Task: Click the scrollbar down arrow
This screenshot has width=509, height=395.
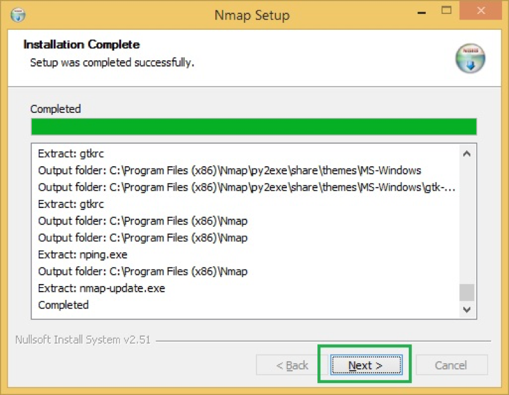Action: pyautogui.click(x=466, y=310)
